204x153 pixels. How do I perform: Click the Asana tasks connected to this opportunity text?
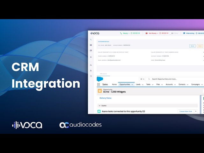pos(123,111)
